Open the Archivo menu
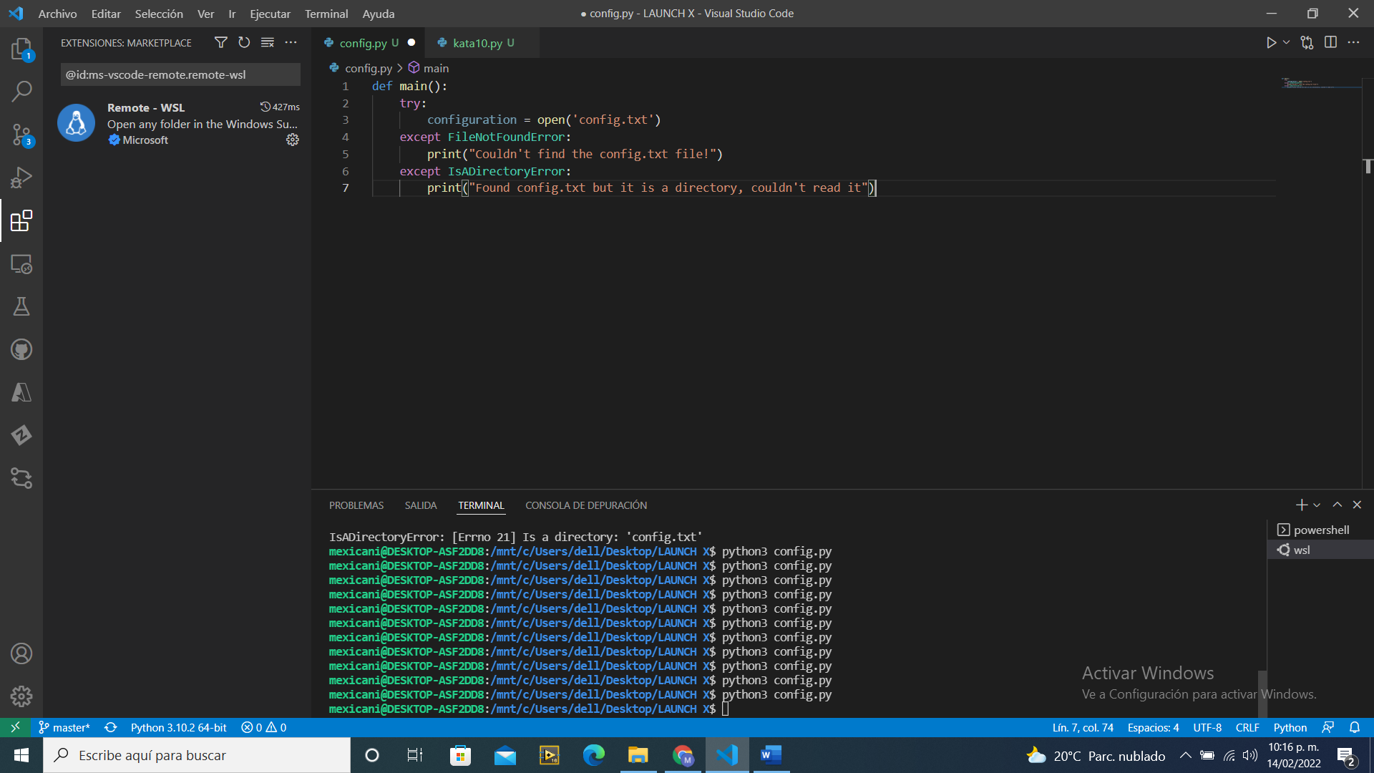The image size is (1374, 773). point(57,14)
